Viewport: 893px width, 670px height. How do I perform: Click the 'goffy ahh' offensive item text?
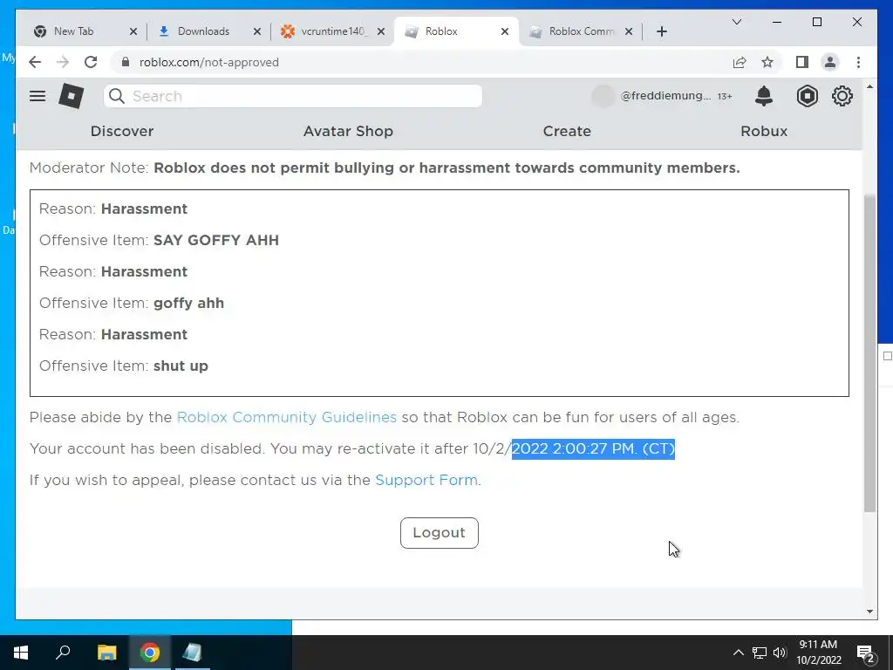point(189,303)
